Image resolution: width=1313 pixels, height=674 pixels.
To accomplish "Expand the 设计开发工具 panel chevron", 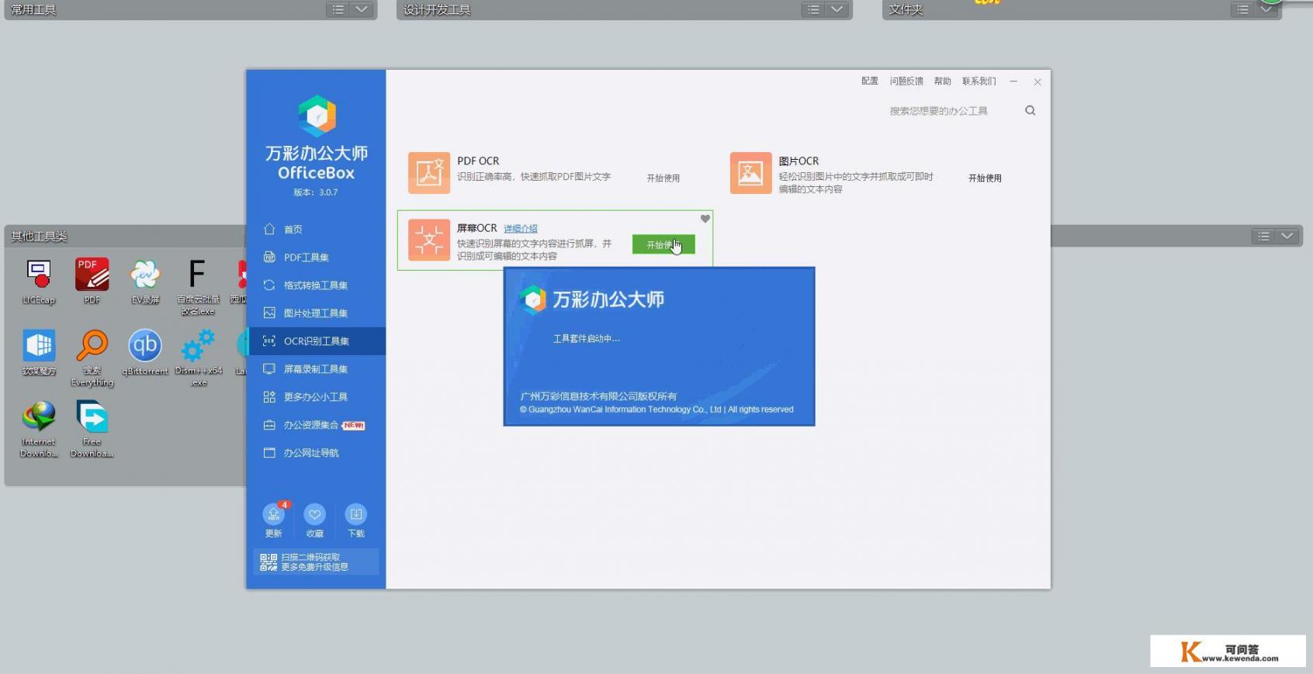I will coord(837,9).
